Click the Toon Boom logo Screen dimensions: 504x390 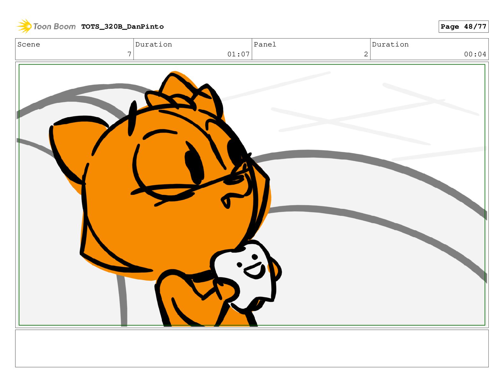pyautogui.click(x=46, y=26)
